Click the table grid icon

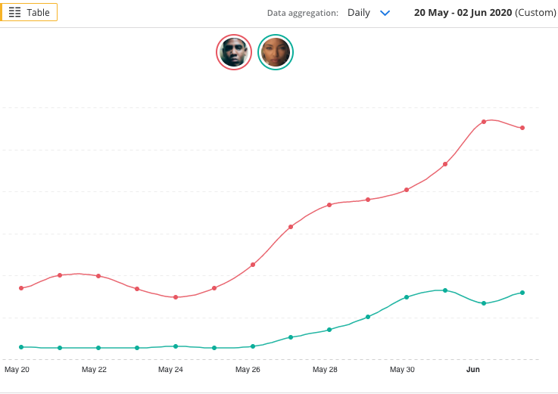point(14,12)
